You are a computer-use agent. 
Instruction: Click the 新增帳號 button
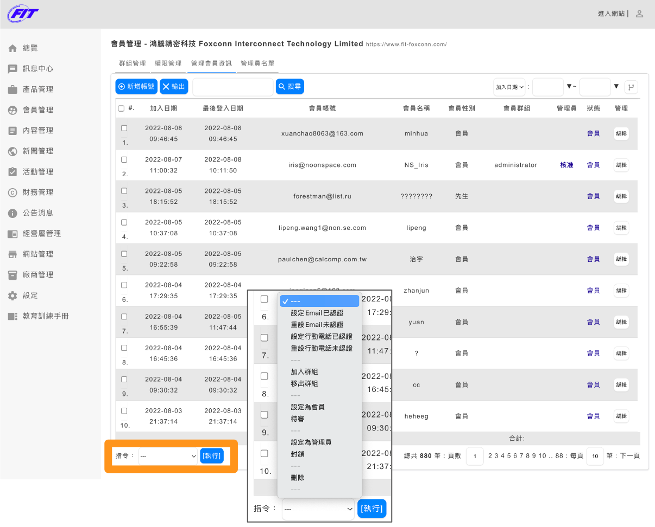(x=136, y=87)
